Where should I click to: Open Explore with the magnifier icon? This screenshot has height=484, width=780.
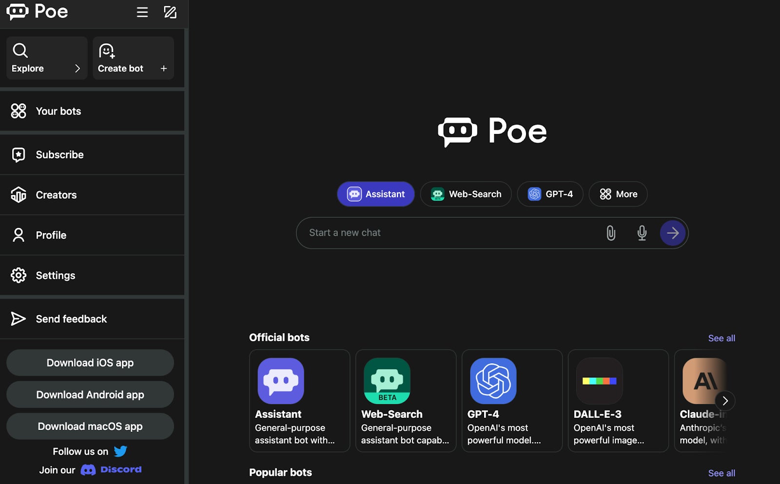[20, 50]
